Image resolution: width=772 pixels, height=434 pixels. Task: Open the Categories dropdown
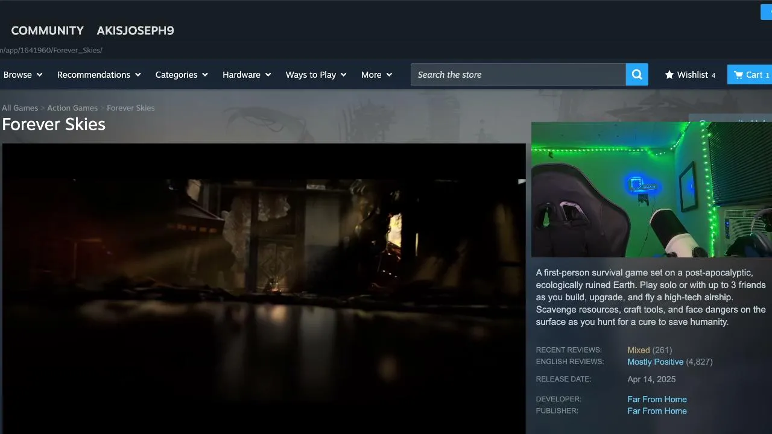(x=182, y=75)
